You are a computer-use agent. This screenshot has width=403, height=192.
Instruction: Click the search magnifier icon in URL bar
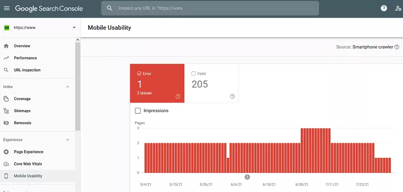[x=109, y=8]
